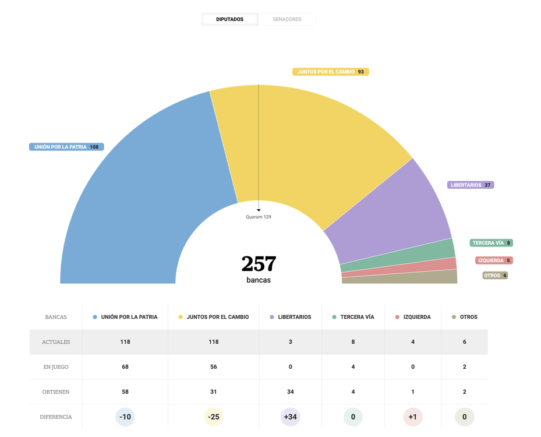Click the blue dot beside Unión por la Patria
Screen dimensions: 541x437
[95, 318]
